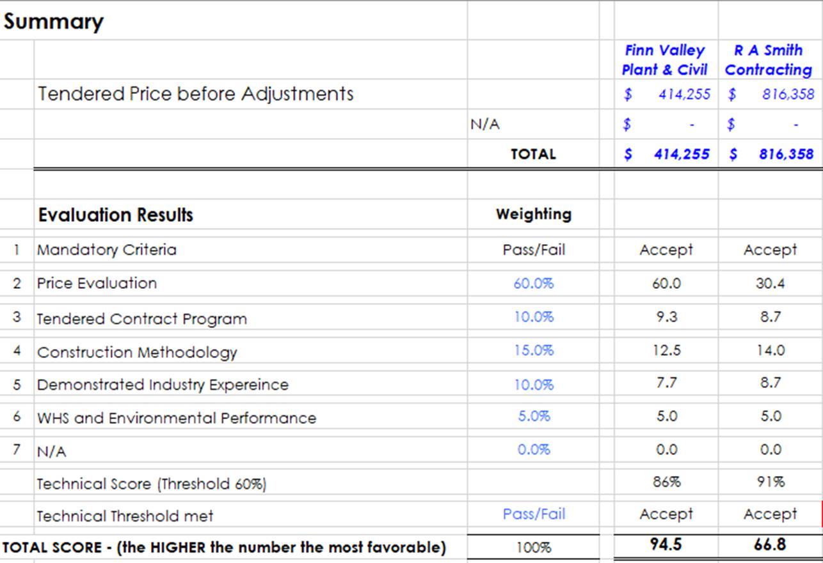Click the Construction Methodology 15.0% weighting
The image size is (823, 563).
(x=533, y=350)
